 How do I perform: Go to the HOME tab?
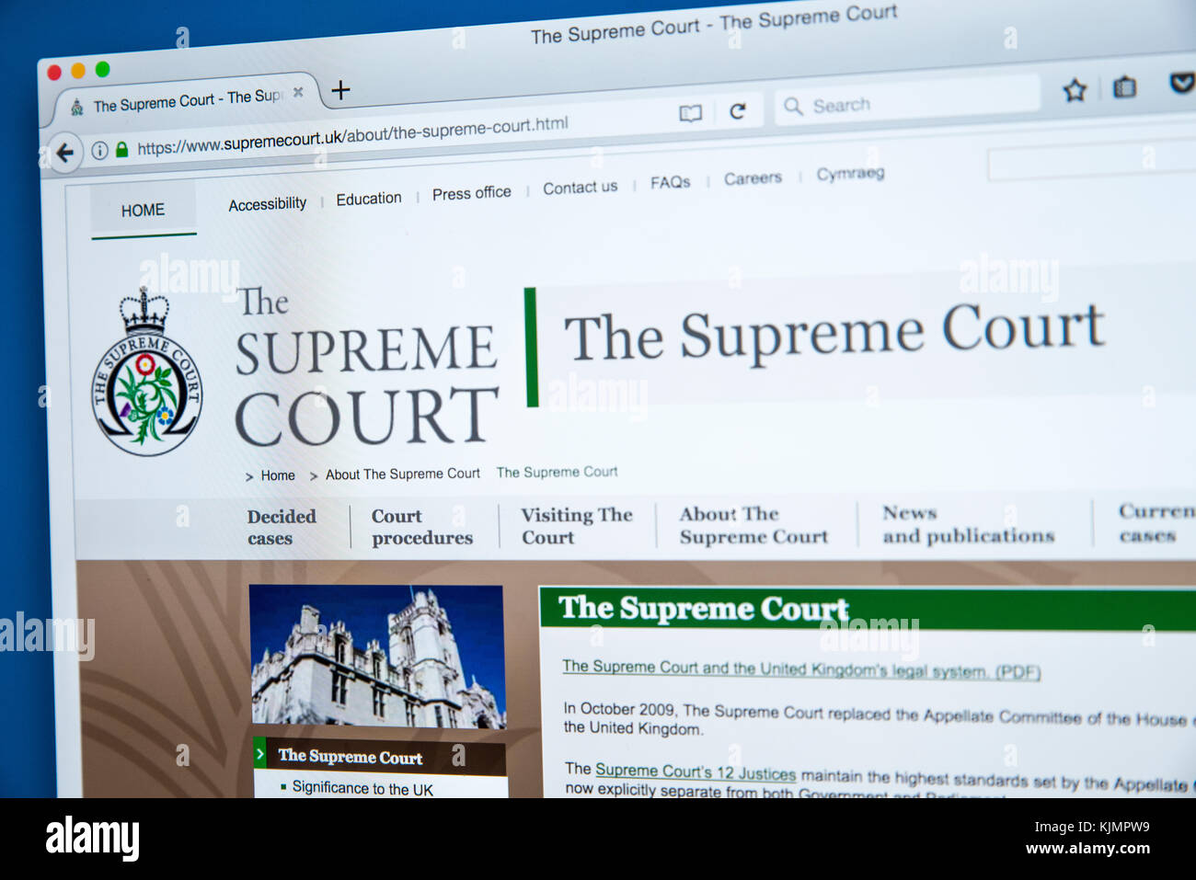click(143, 211)
